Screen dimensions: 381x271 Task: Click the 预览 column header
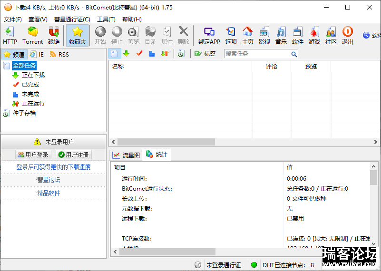point(311,66)
